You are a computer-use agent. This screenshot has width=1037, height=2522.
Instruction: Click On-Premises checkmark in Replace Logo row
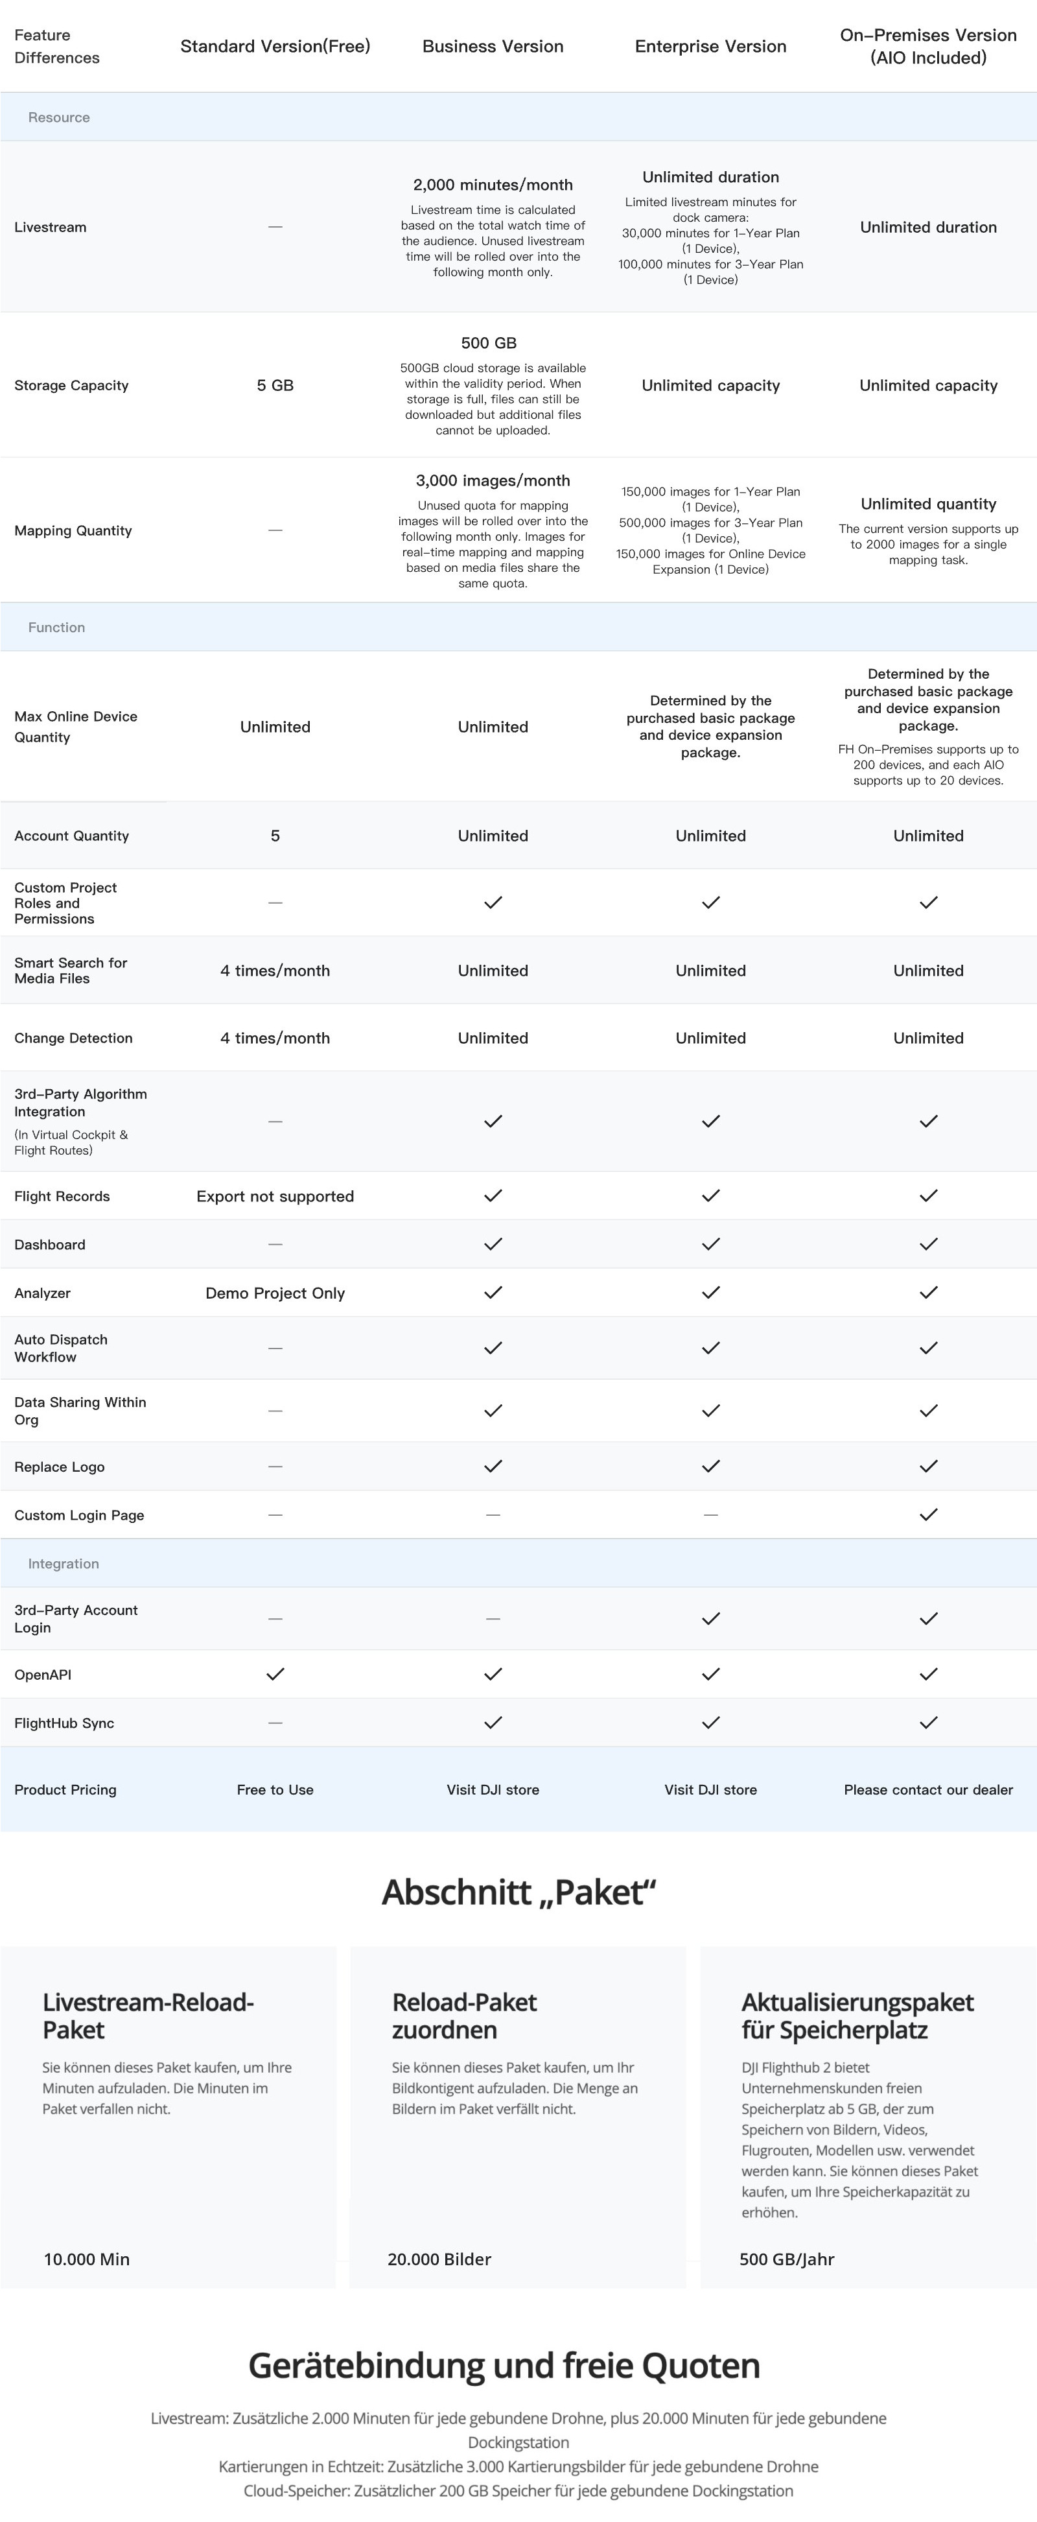pyautogui.click(x=928, y=1466)
